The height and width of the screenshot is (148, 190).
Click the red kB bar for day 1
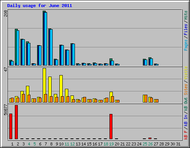(11, 126)
